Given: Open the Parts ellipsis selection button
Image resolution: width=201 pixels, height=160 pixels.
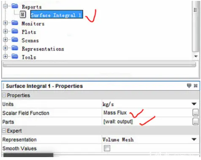Looking at the screenshot, I should point(196,121).
